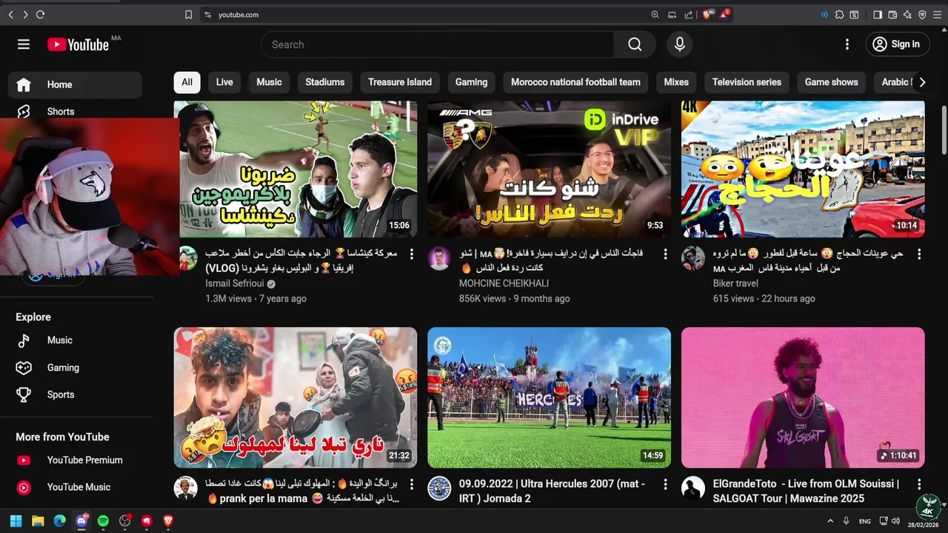
Task: Open Biker travel channel name
Action: 735,284
